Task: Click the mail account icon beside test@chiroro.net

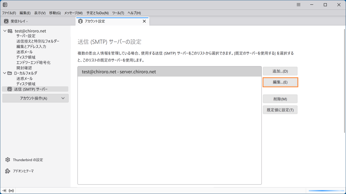Action: (x=10, y=31)
